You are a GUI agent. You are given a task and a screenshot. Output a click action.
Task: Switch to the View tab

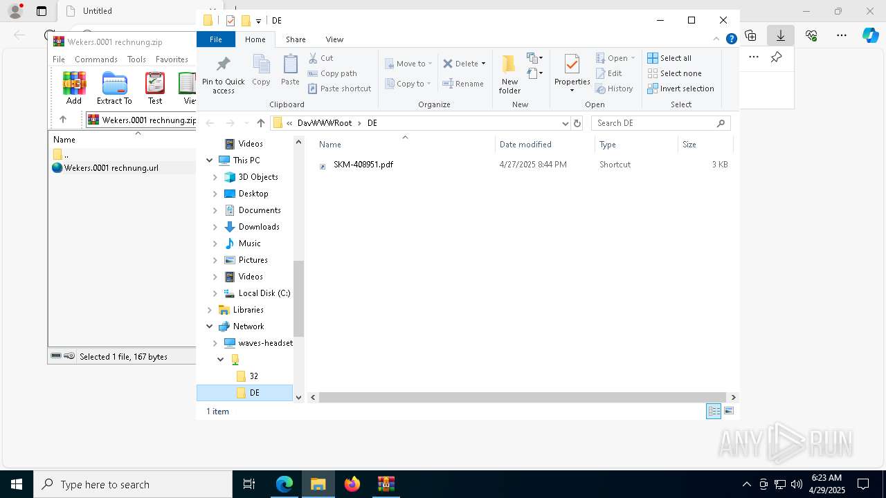(334, 39)
